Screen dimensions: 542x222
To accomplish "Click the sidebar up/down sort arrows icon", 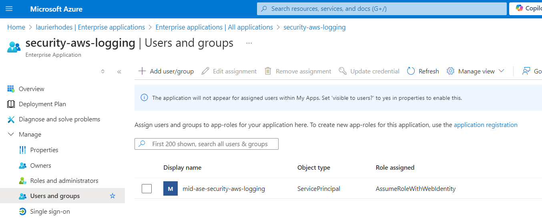I will click(103, 71).
